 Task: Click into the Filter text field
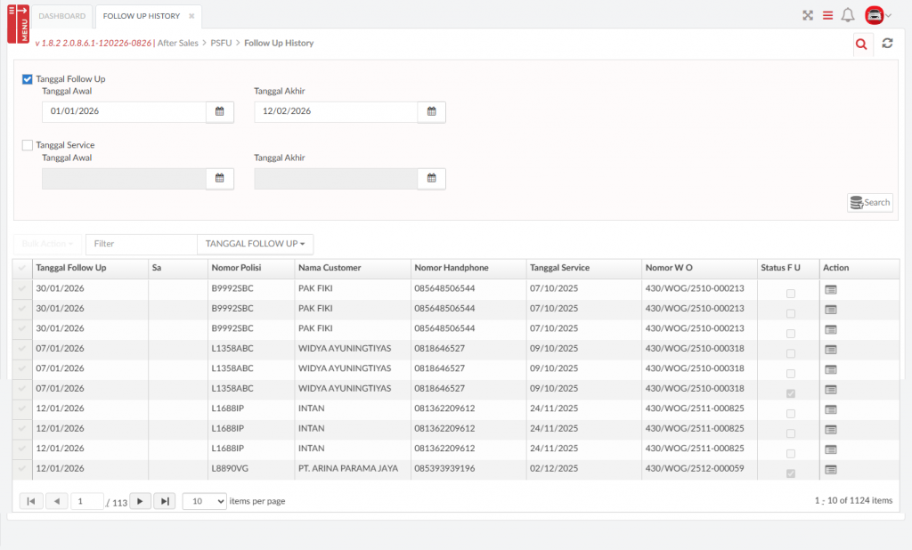[x=141, y=244]
